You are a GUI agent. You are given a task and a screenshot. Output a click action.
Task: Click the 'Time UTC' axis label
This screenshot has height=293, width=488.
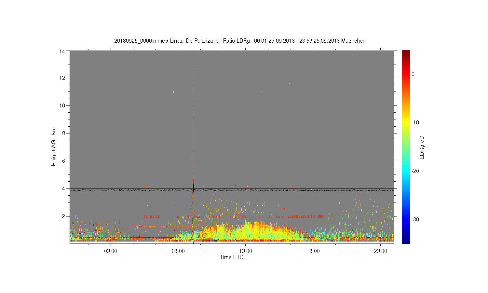click(232, 257)
